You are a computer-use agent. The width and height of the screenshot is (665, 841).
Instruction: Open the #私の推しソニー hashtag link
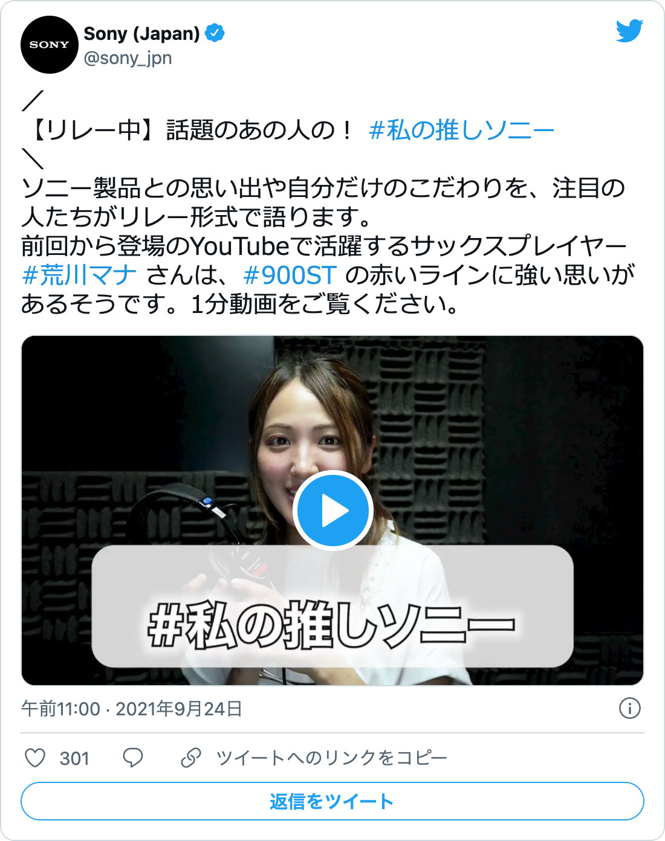coord(461,130)
